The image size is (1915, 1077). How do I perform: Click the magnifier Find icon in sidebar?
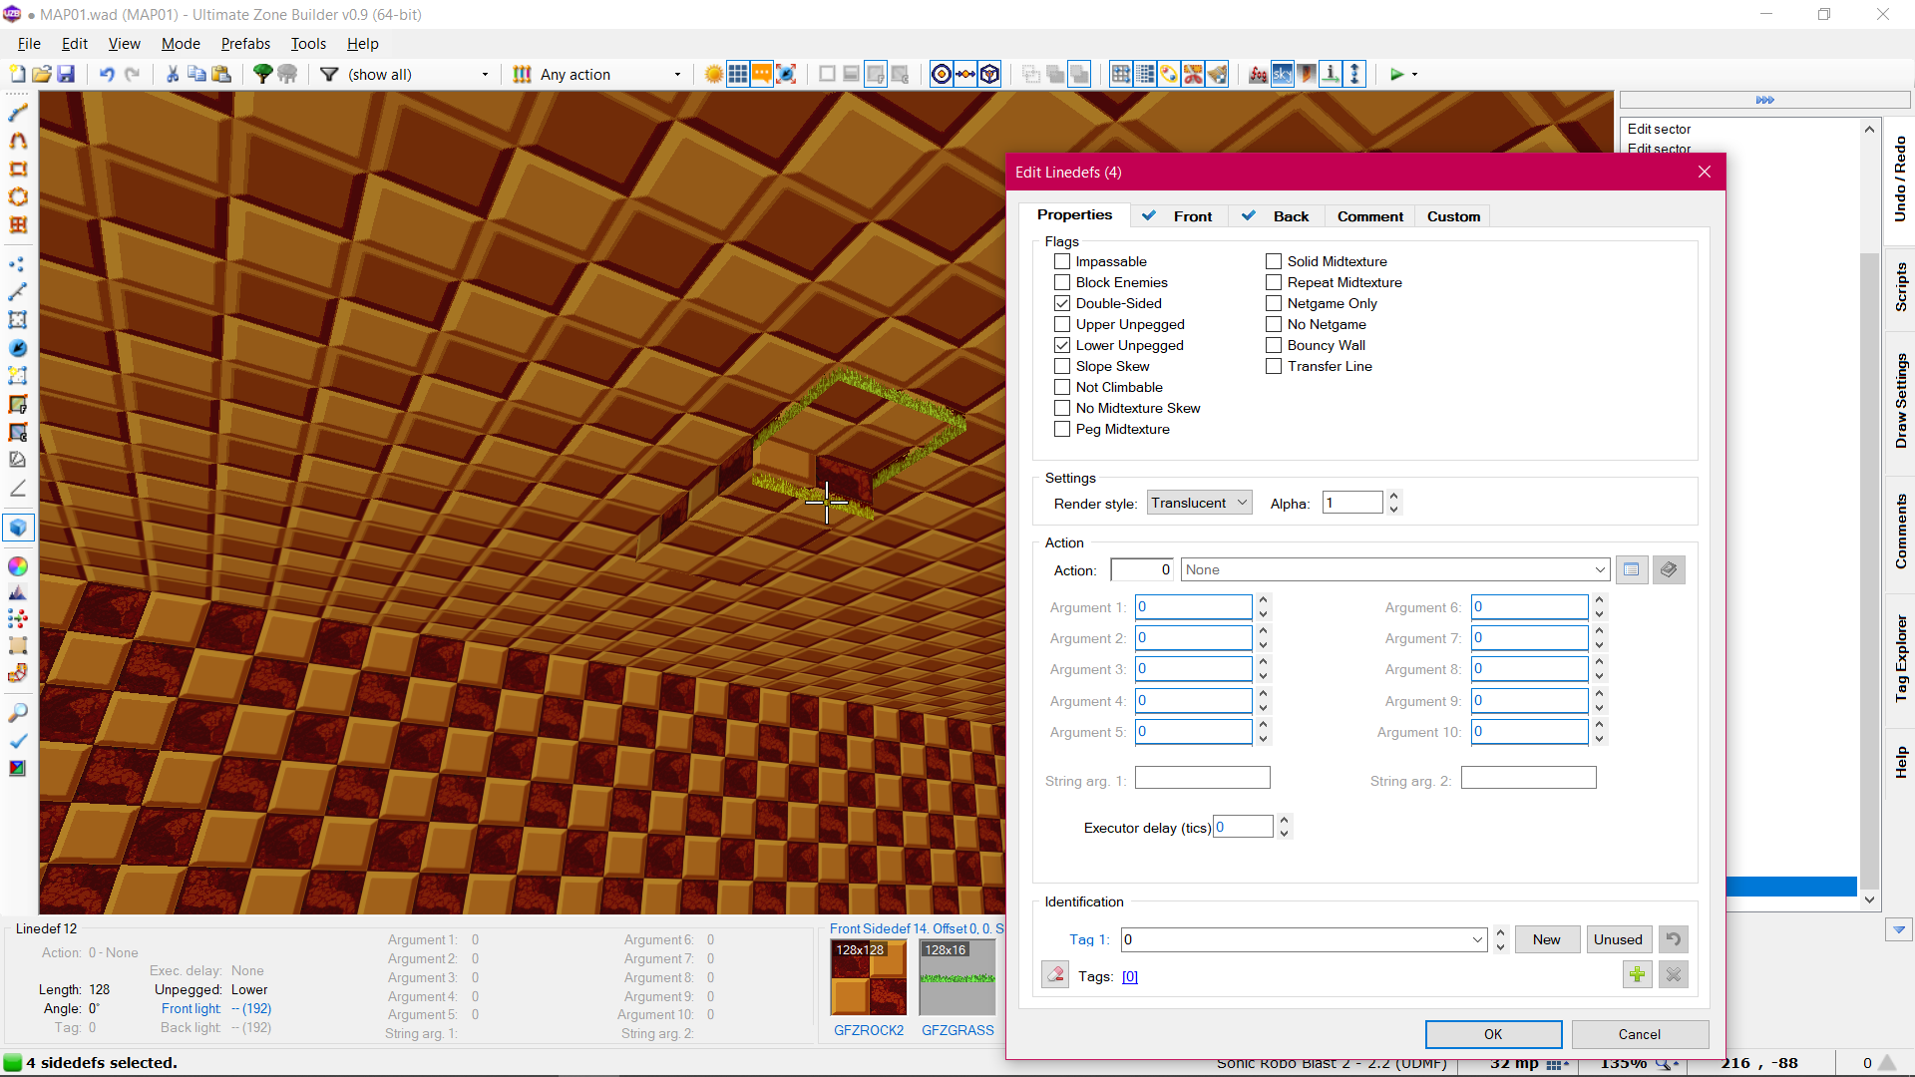click(x=18, y=714)
